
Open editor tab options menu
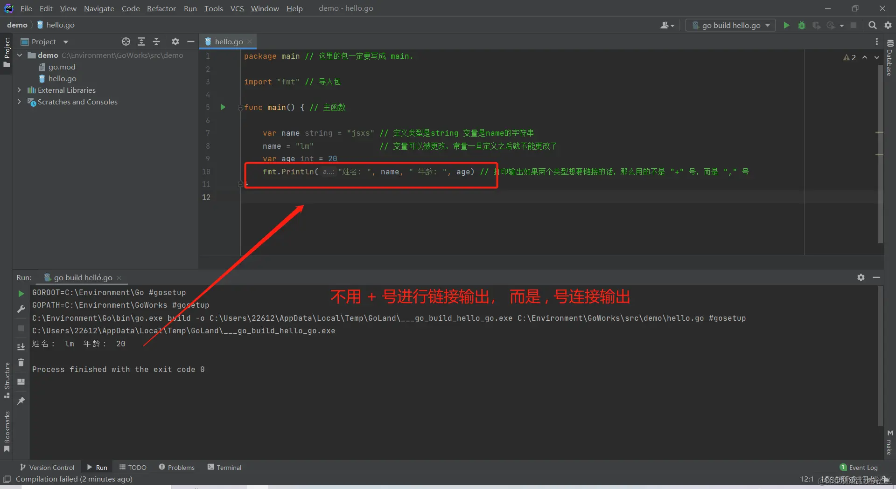[877, 41]
